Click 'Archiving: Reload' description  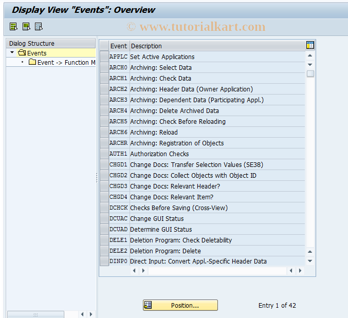(x=154, y=132)
